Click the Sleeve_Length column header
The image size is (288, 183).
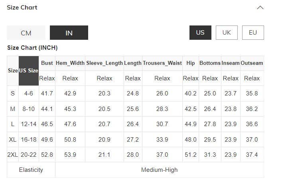click(x=105, y=63)
